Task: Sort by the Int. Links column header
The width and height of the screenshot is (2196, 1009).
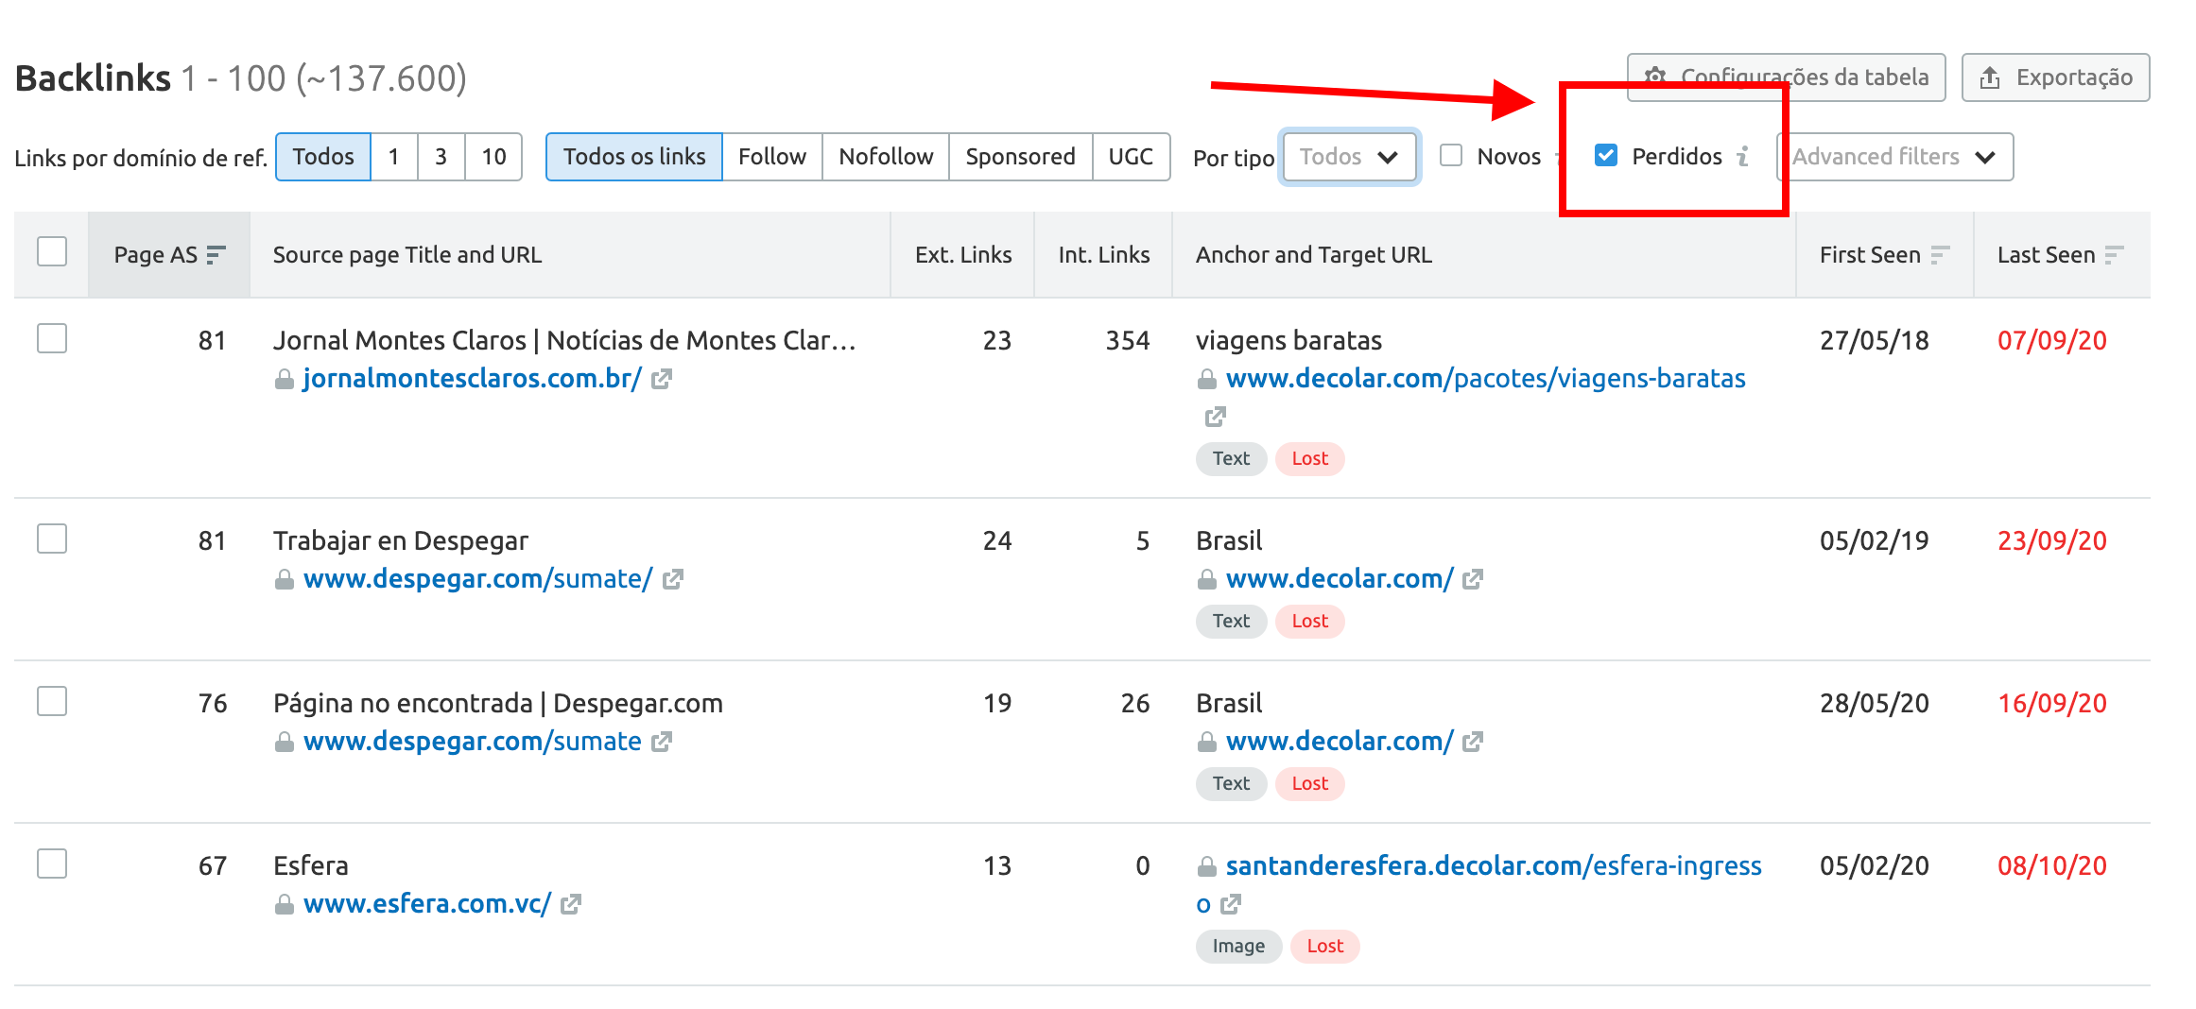Action: [x=1104, y=255]
